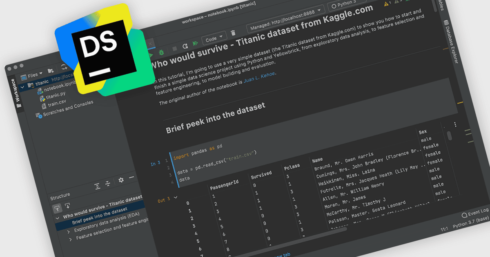Click the Collapse All icon in the Structure panel

tap(107, 184)
